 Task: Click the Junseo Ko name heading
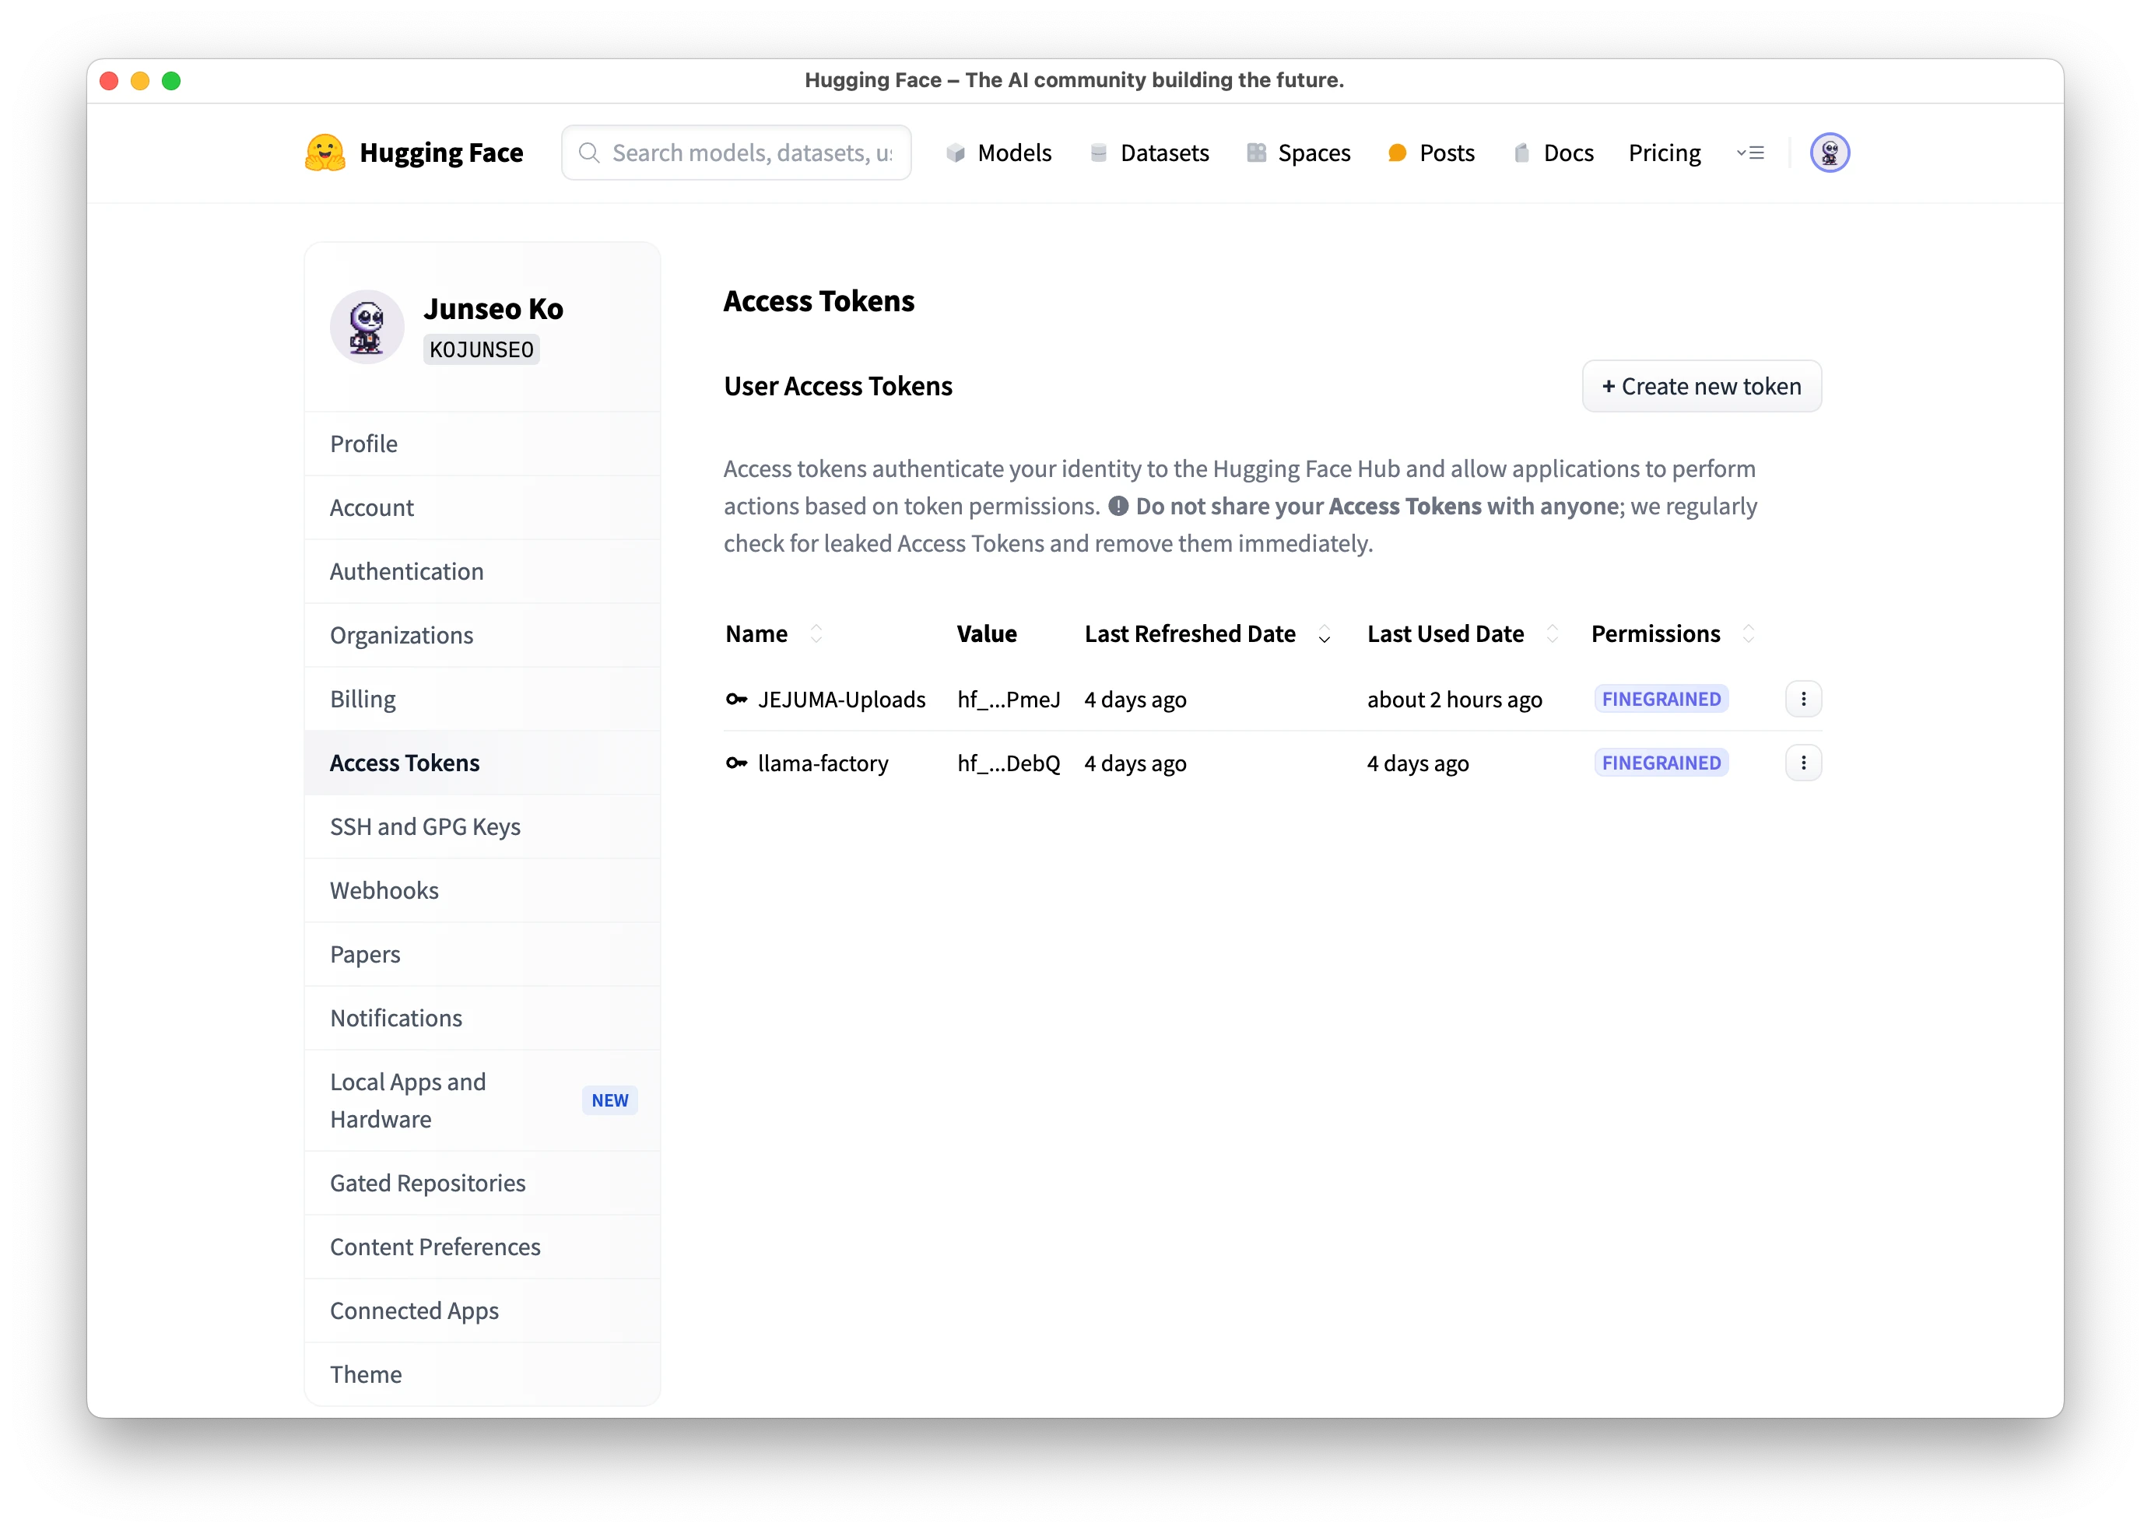coord(493,309)
